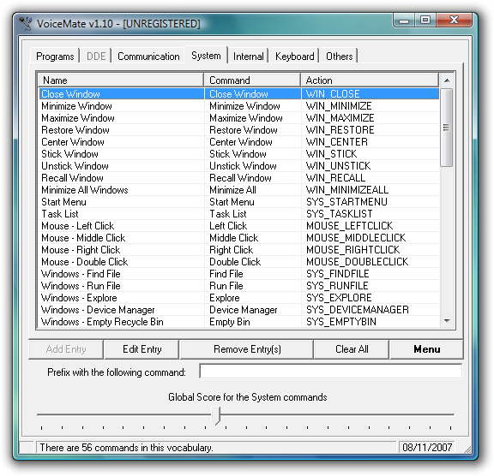Click the SYS_STARTMENU action cell

[x=346, y=201]
